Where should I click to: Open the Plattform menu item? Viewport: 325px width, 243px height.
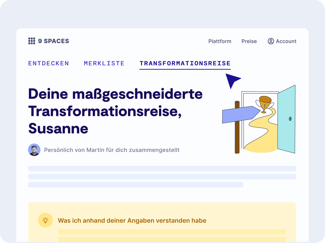[x=220, y=41]
